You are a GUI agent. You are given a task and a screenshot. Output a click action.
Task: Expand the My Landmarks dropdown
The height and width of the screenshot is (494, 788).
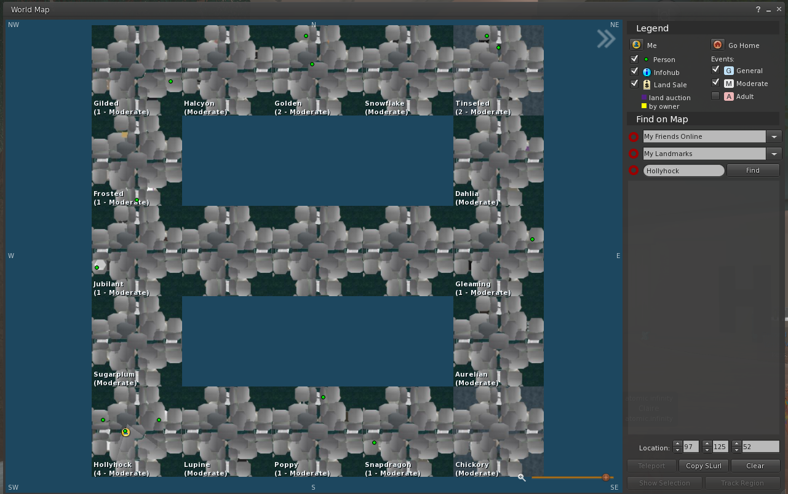[773, 154]
